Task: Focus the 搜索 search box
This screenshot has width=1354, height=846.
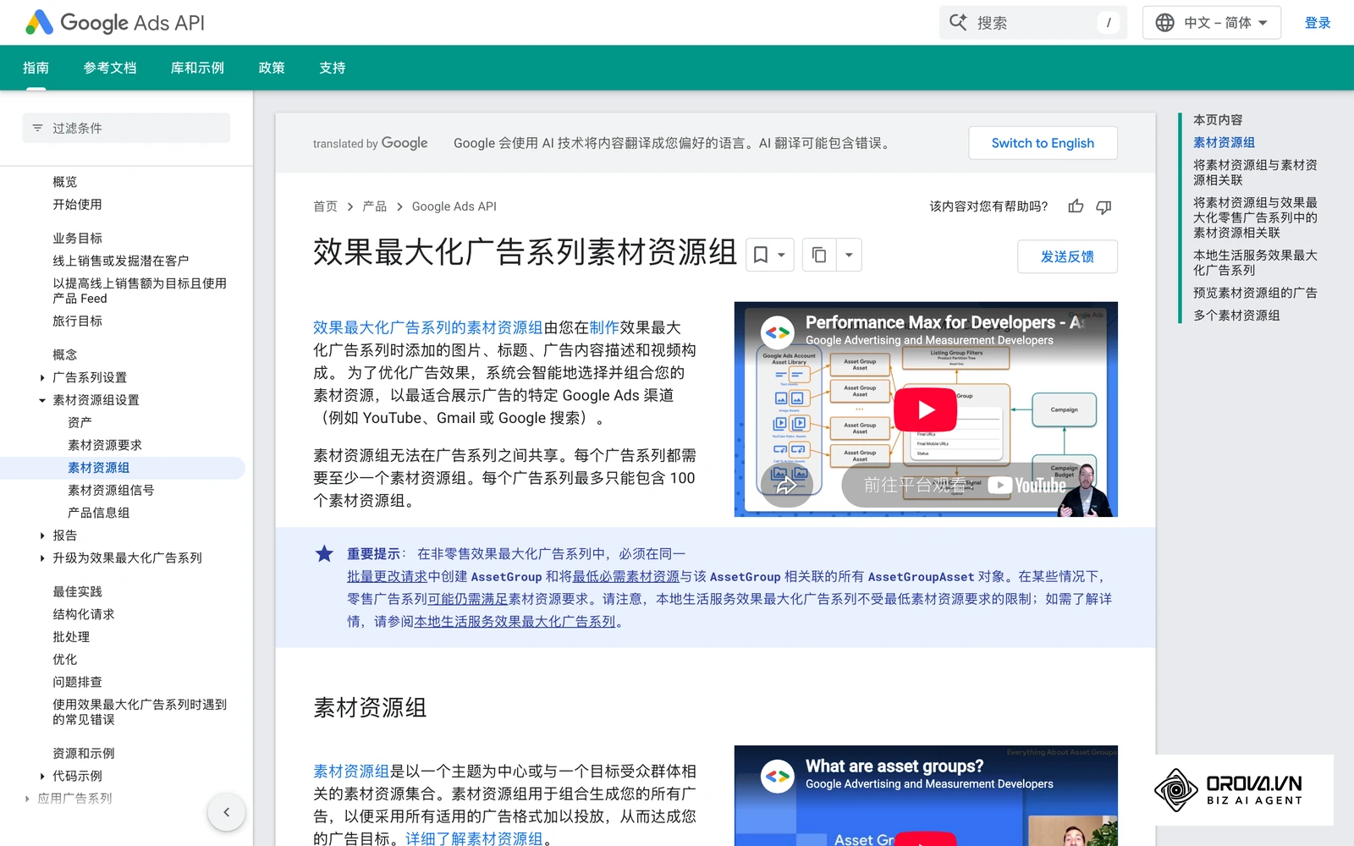Action: (x=1033, y=23)
